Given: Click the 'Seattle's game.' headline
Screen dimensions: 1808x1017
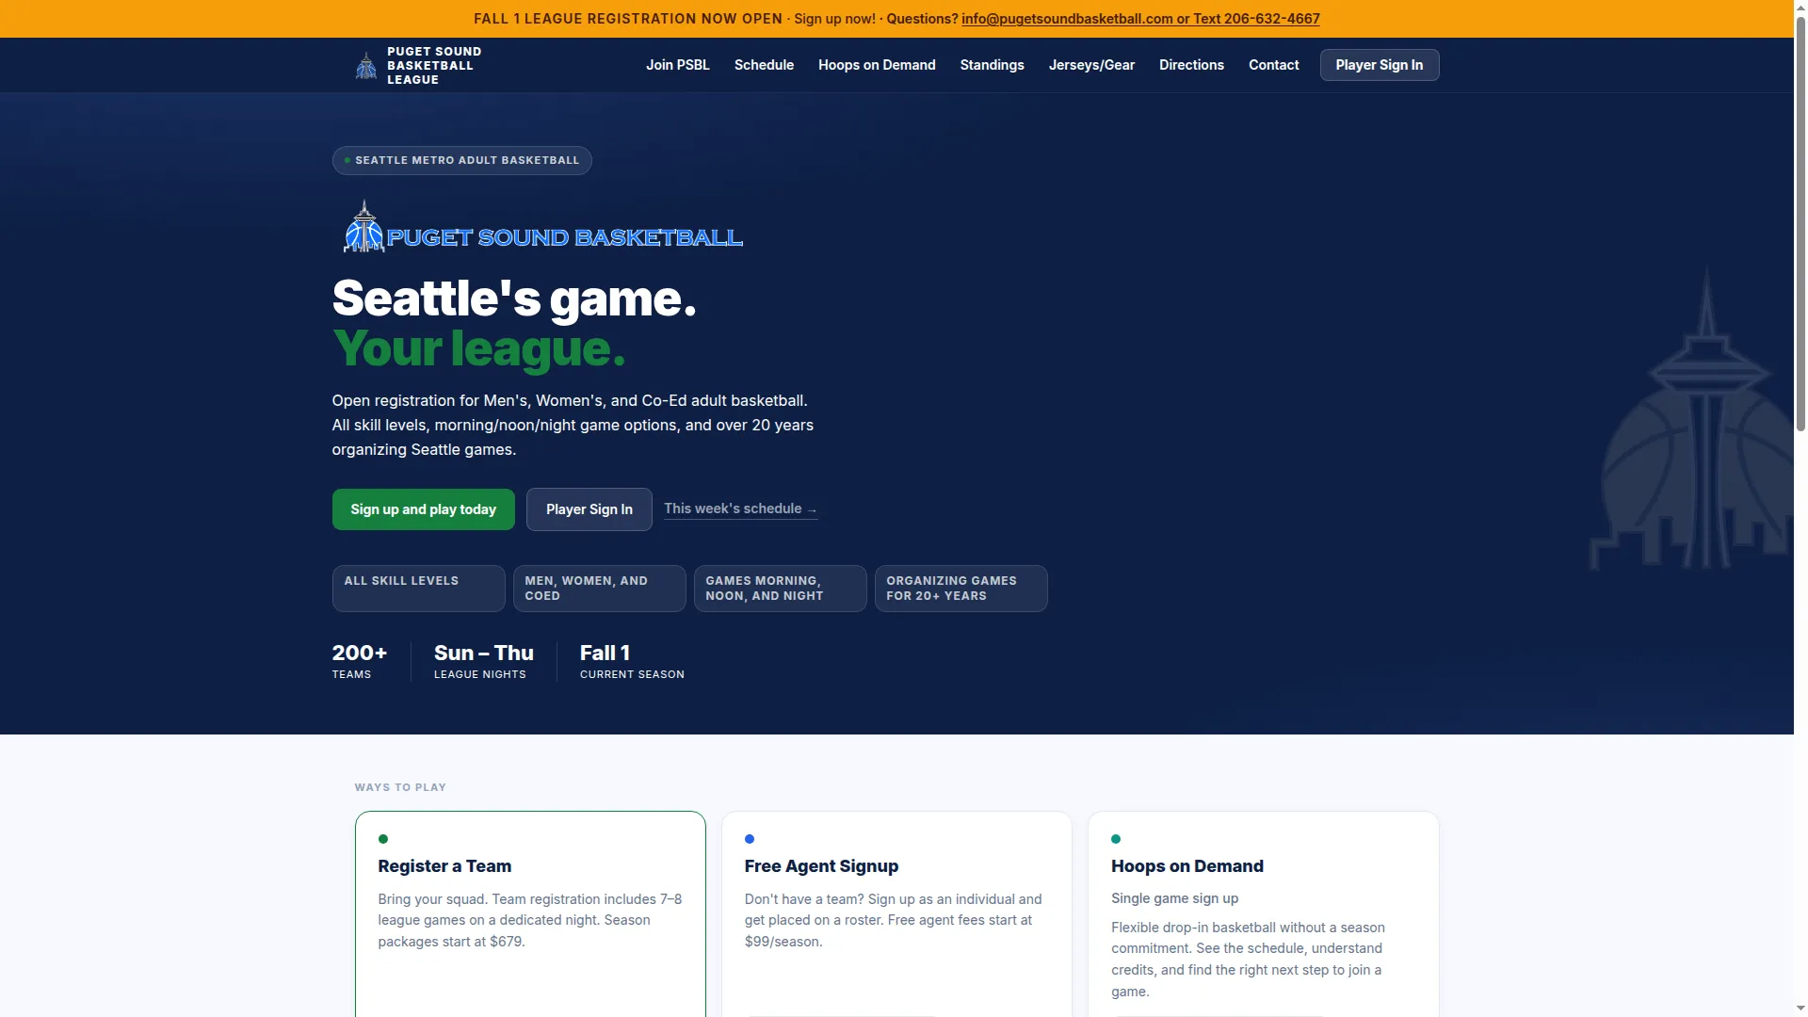Looking at the screenshot, I should 514,299.
